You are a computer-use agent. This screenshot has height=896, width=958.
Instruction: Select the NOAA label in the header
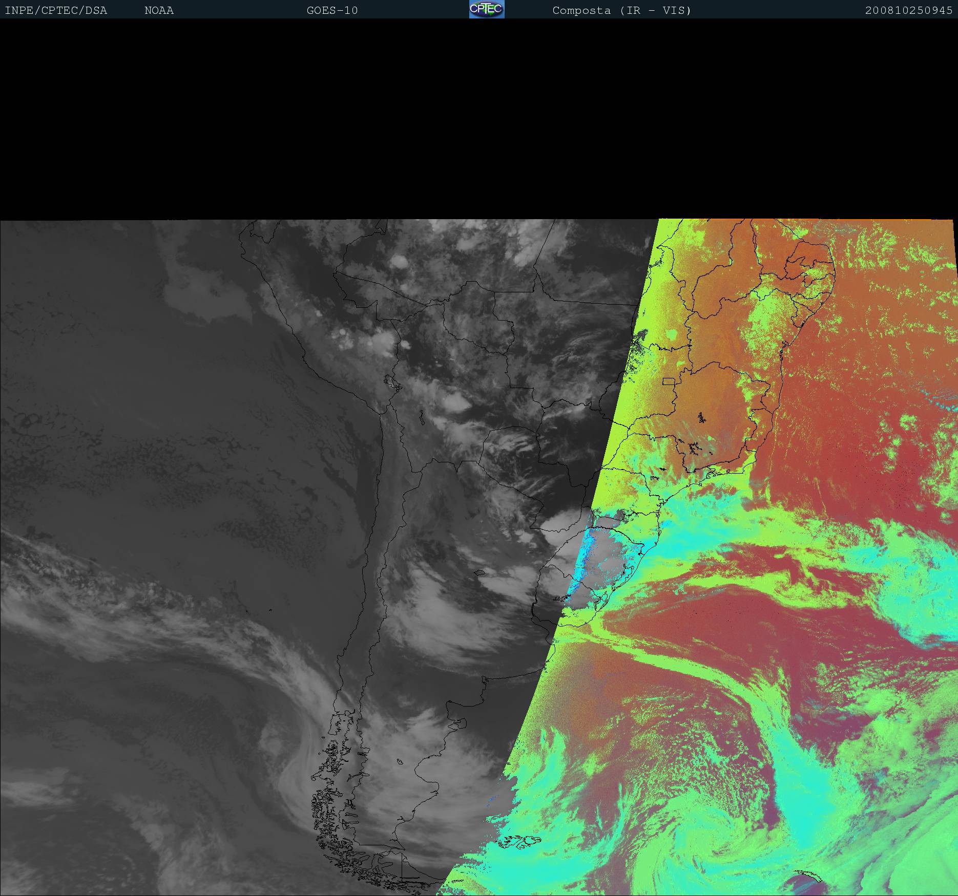click(x=159, y=11)
